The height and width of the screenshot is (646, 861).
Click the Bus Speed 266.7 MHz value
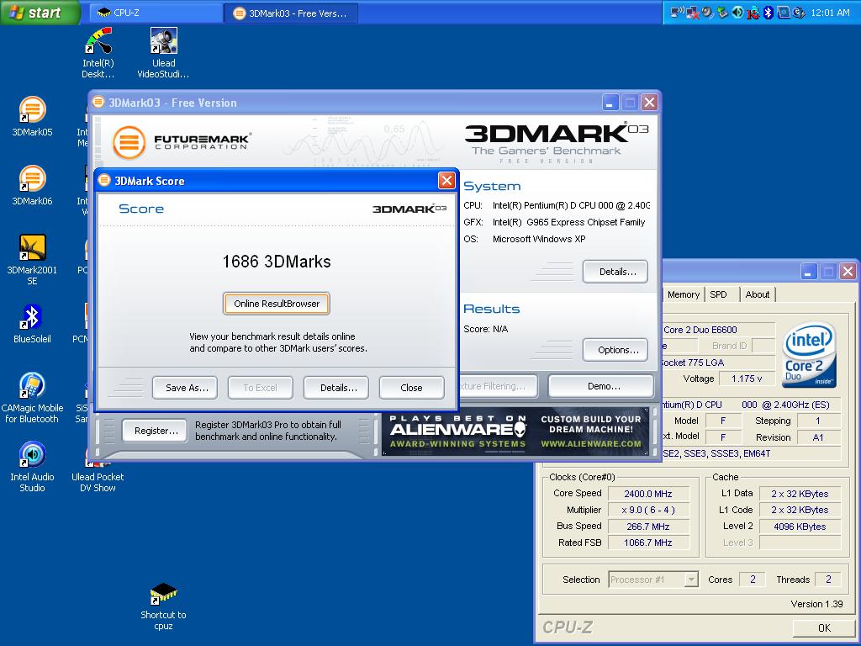[648, 527]
